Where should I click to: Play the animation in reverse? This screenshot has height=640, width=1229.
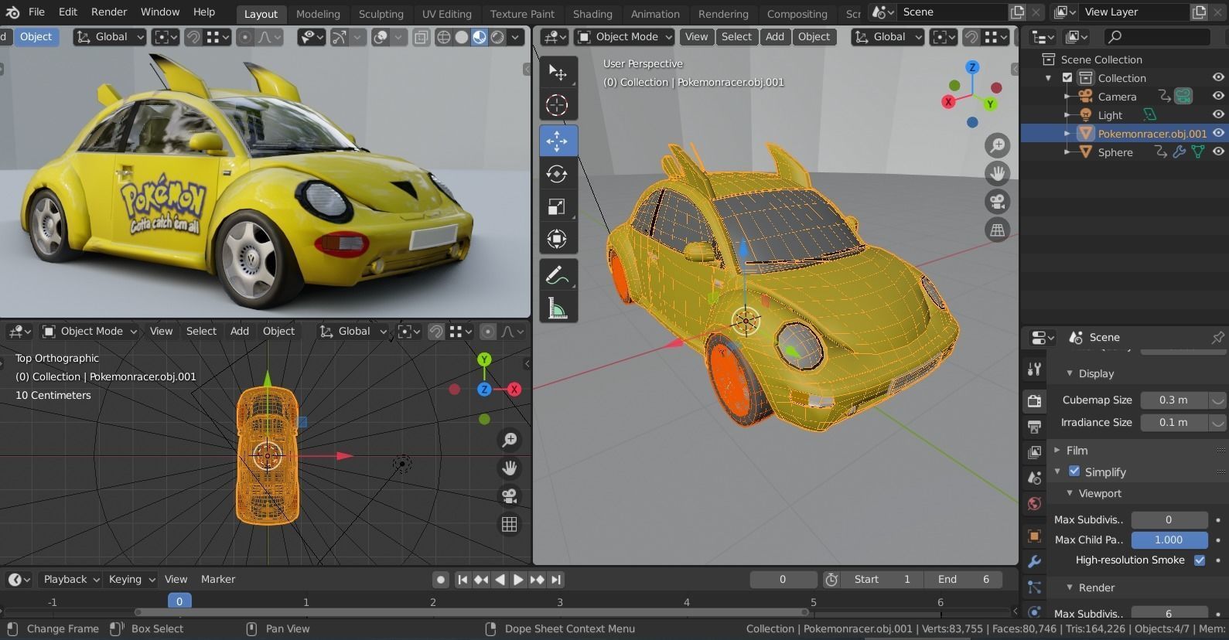(x=500, y=580)
